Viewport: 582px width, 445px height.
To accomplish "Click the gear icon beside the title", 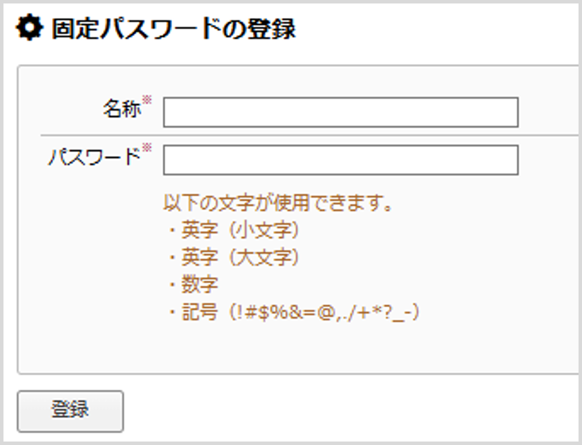I will tap(29, 29).
